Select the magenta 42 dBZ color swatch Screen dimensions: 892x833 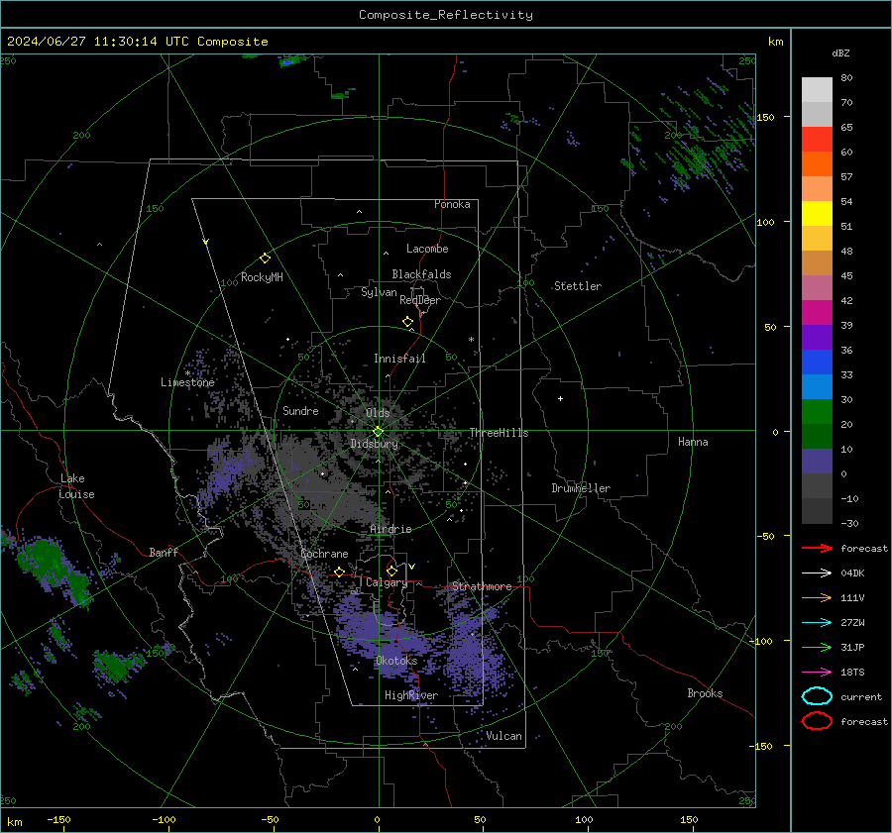(x=817, y=312)
